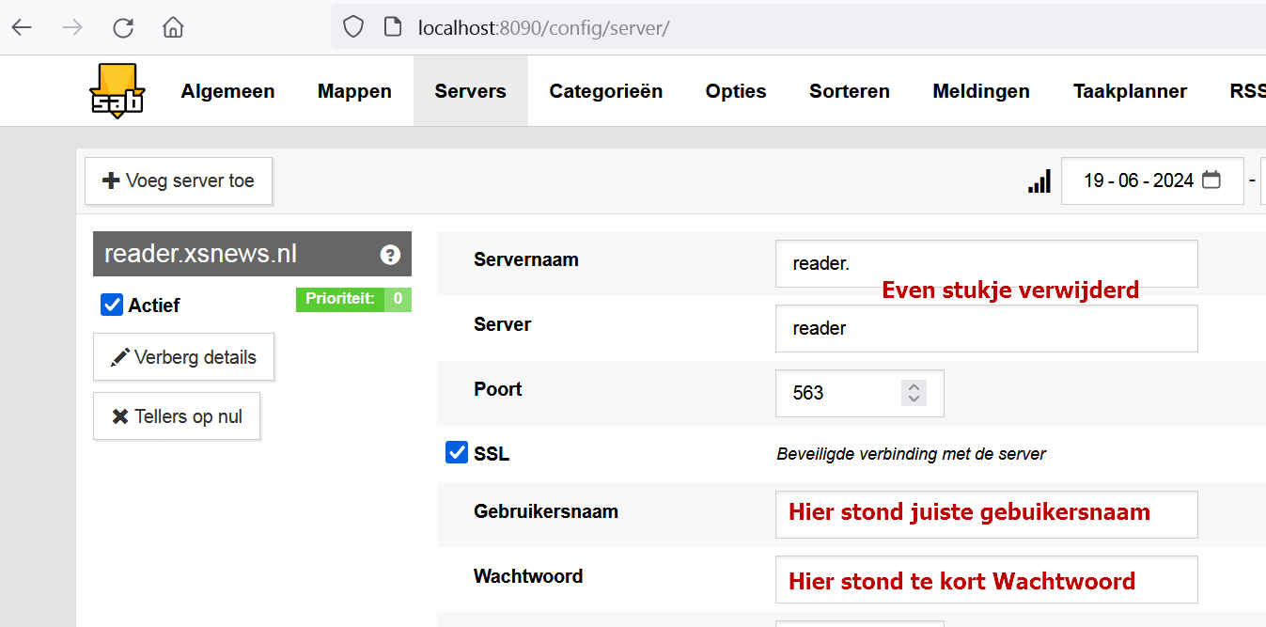Click the Poort label

[498, 389]
